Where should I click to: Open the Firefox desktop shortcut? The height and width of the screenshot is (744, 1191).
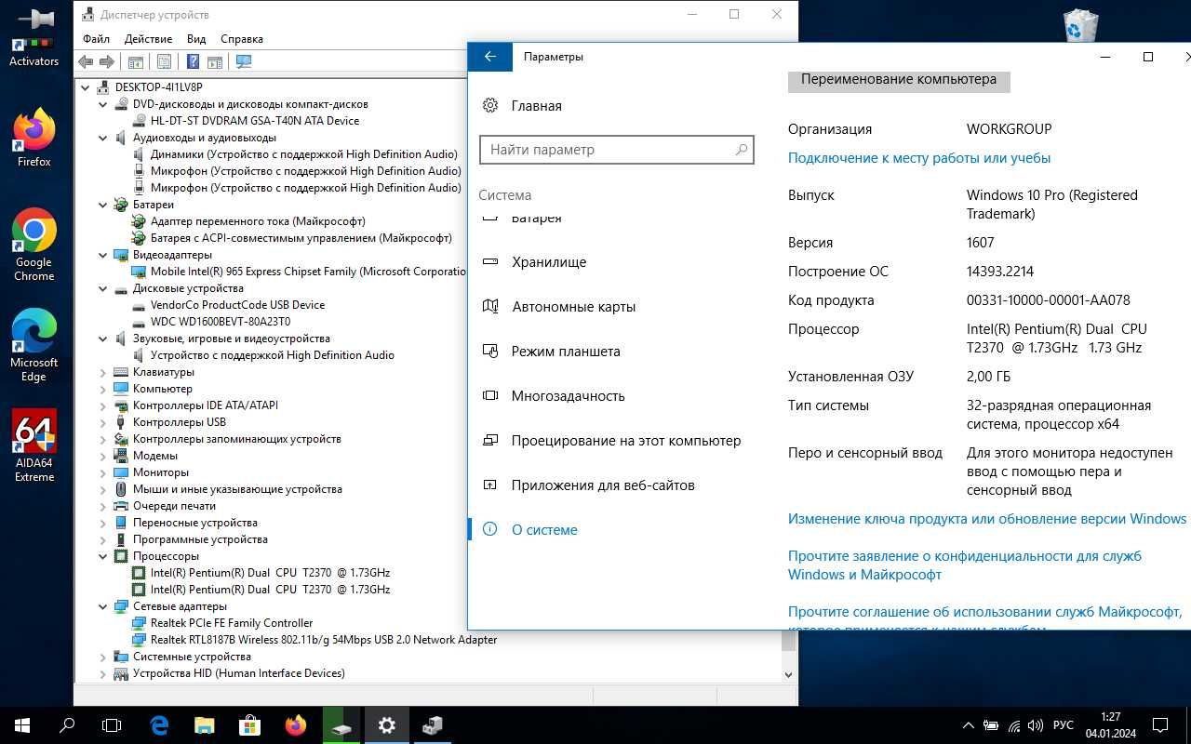[x=33, y=138]
